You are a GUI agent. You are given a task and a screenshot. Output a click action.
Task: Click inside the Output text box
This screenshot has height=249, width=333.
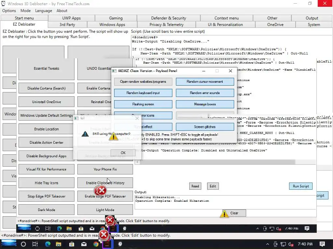pyautogui.click(x=225, y=202)
